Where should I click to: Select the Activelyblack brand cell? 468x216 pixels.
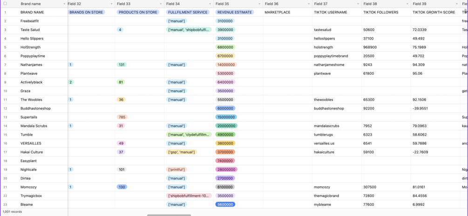click(x=43, y=82)
